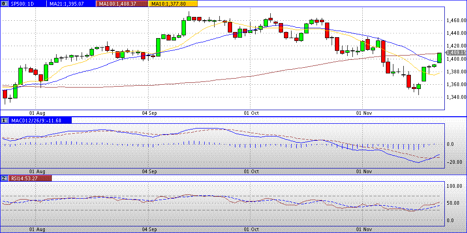This screenshot has height=233, width=467.
Task: Click the current price tag 1,409.15
Action: pyautogui.click(x=456, y=53)
